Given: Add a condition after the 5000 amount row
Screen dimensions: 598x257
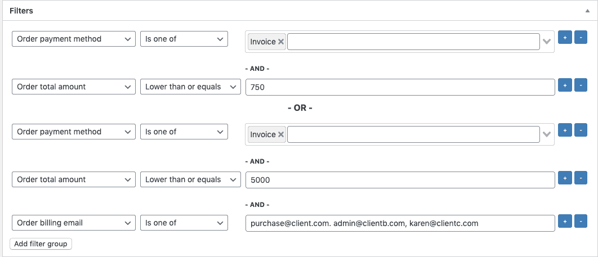Looking at the screenshot, I should [x=564, y=178].
